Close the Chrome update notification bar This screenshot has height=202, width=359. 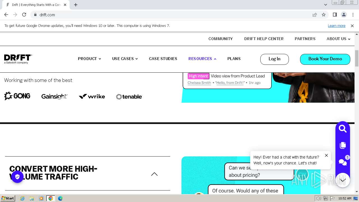[x=352, y=26]
